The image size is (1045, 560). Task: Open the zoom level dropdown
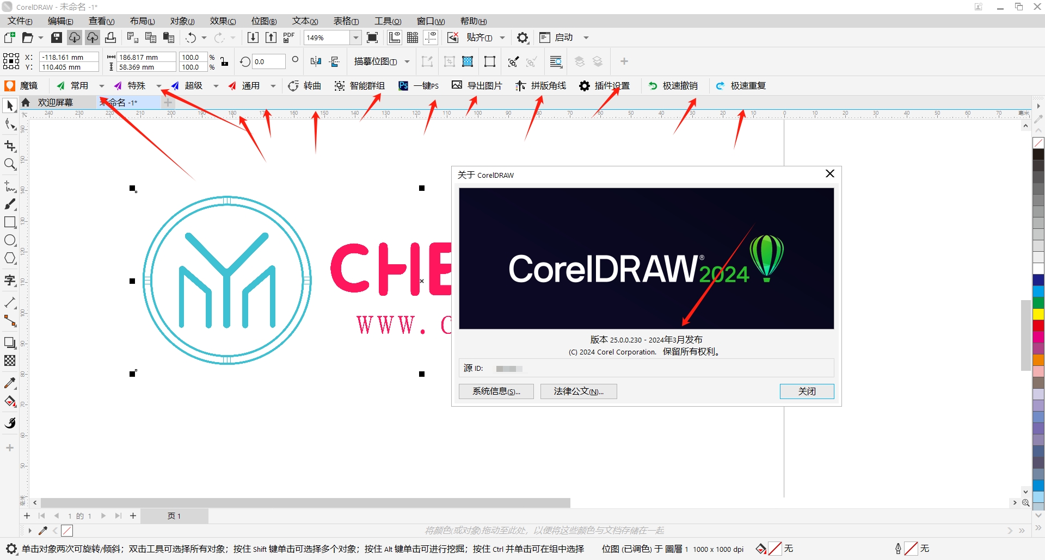point(355,38)
